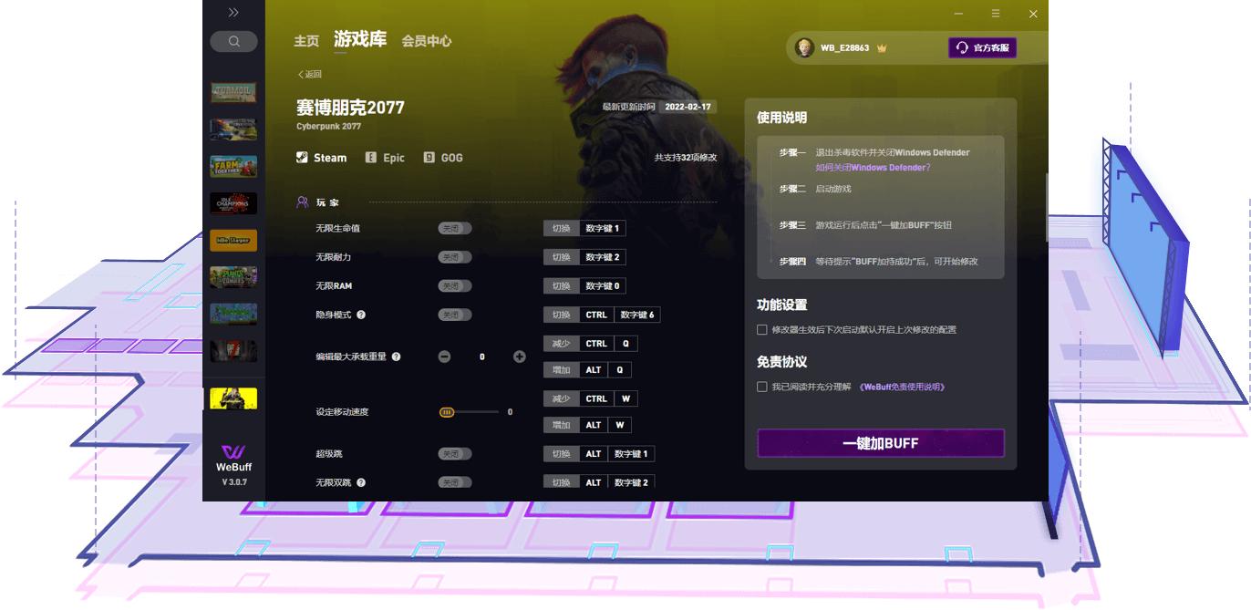
Task: Turn on the 隐身模式 switch
Action: 454,315
